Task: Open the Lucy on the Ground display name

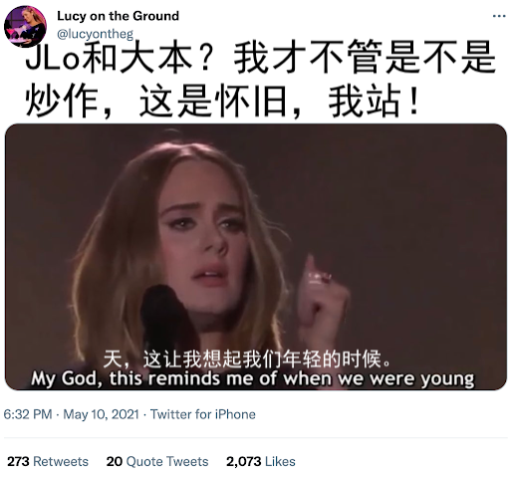Action: pos(118,16)
